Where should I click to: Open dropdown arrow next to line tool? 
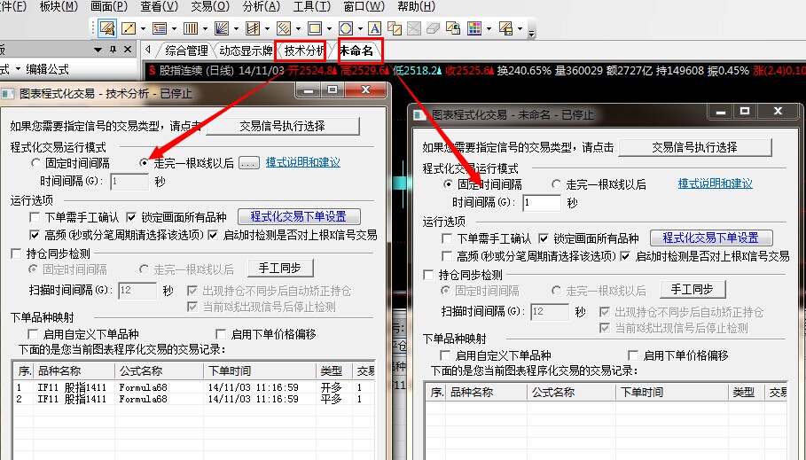[143, 28]
